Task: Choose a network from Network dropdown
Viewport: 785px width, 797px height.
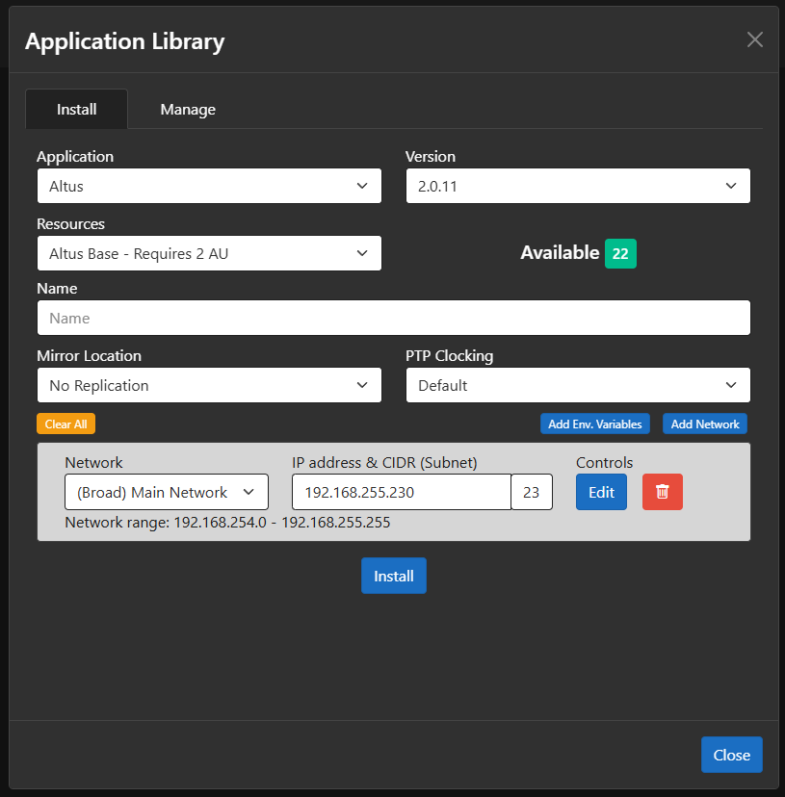Action: click(167, 492)
